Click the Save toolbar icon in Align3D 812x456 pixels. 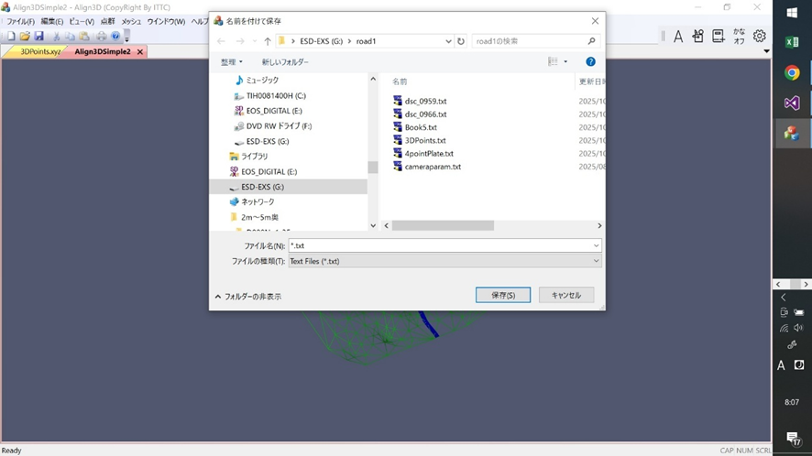38,37
